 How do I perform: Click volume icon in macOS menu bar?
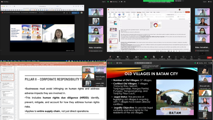coord(80,61)
